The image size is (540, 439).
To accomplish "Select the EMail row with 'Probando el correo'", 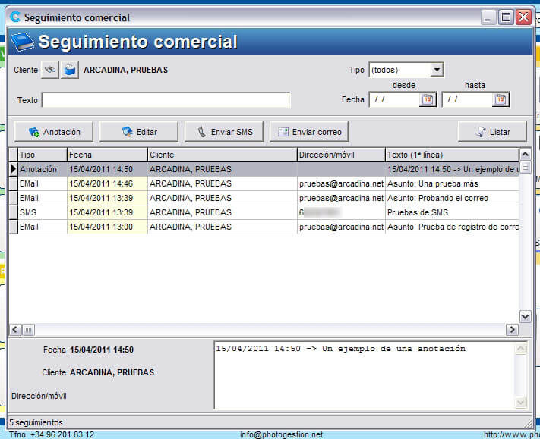I will point(264,198).
